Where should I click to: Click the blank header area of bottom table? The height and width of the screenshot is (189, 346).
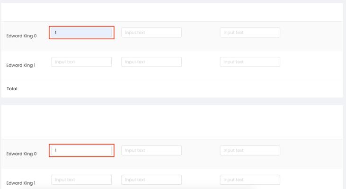(x=172, y=122)
